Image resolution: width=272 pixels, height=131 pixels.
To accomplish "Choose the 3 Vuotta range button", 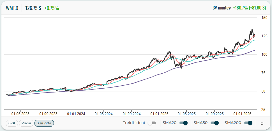I will [x=44, y=123].
